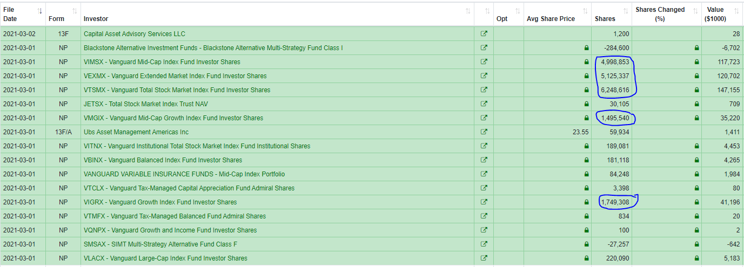Open external link for Capital Asset Advisory Services
Screen dimensions: 744x267
coord(484,34)
